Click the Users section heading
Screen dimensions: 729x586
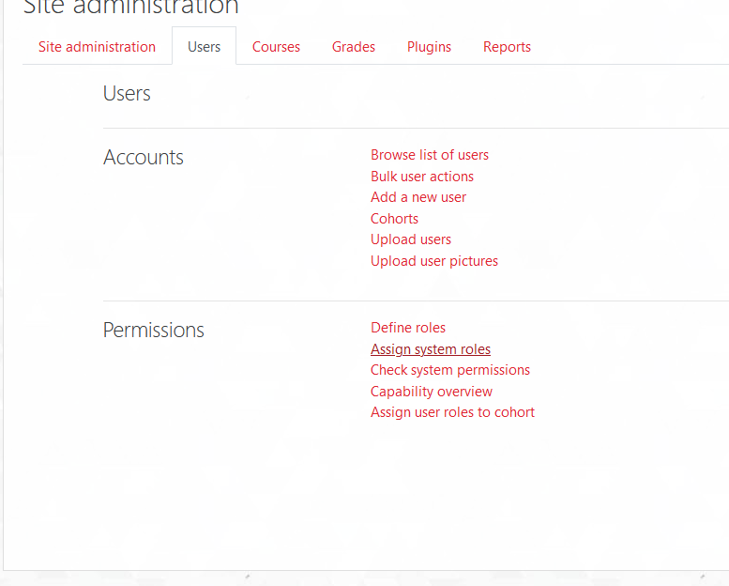click(x=127, y=93)
